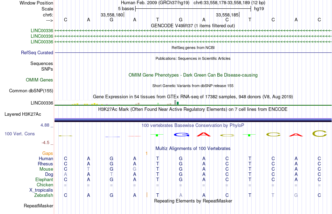The image size is (332, 214).
Task: Click the faded A in the Dog row
Action: click(65, 174)
